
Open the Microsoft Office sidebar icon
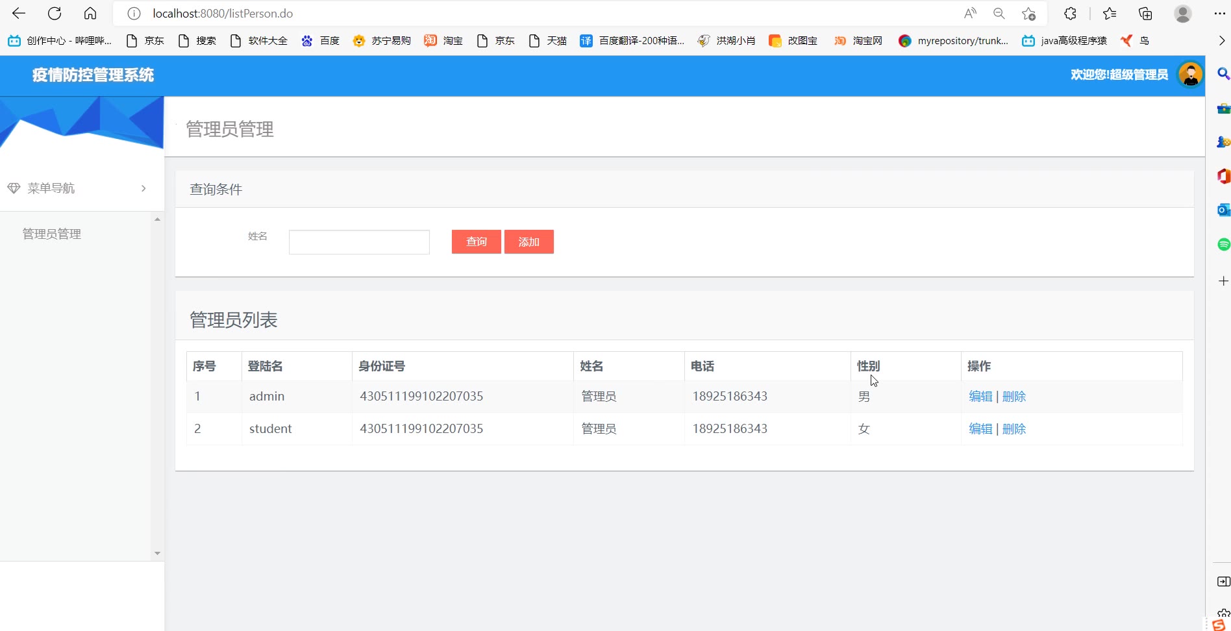[x=1223, y=176]
